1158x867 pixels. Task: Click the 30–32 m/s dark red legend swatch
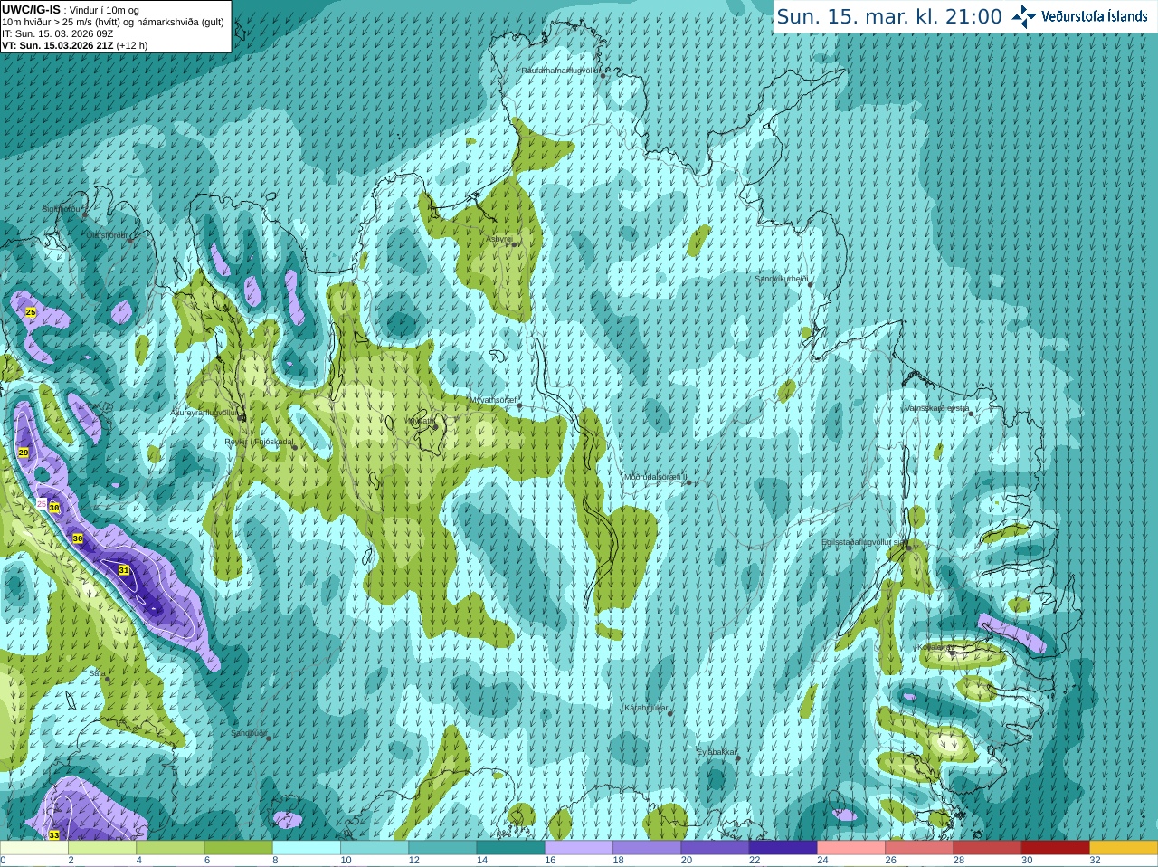tap(1055, 848)
